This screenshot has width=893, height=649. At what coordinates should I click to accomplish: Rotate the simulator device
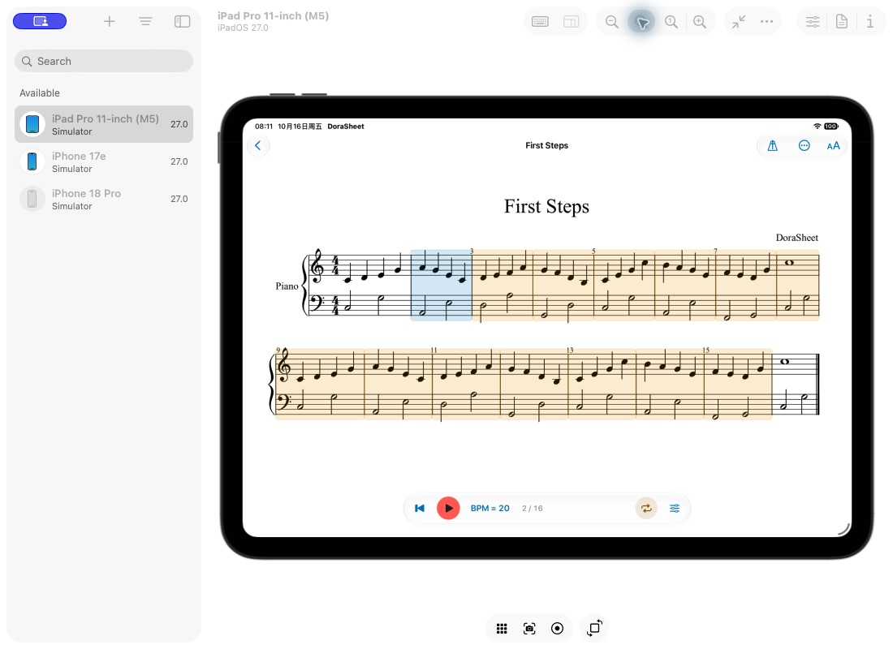(x=594, y=628)
